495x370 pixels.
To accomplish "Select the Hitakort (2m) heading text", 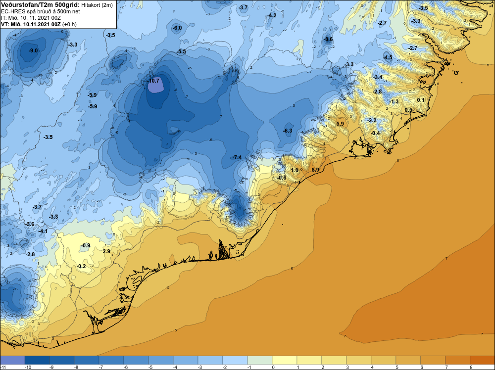I will (x=97, y=5).
